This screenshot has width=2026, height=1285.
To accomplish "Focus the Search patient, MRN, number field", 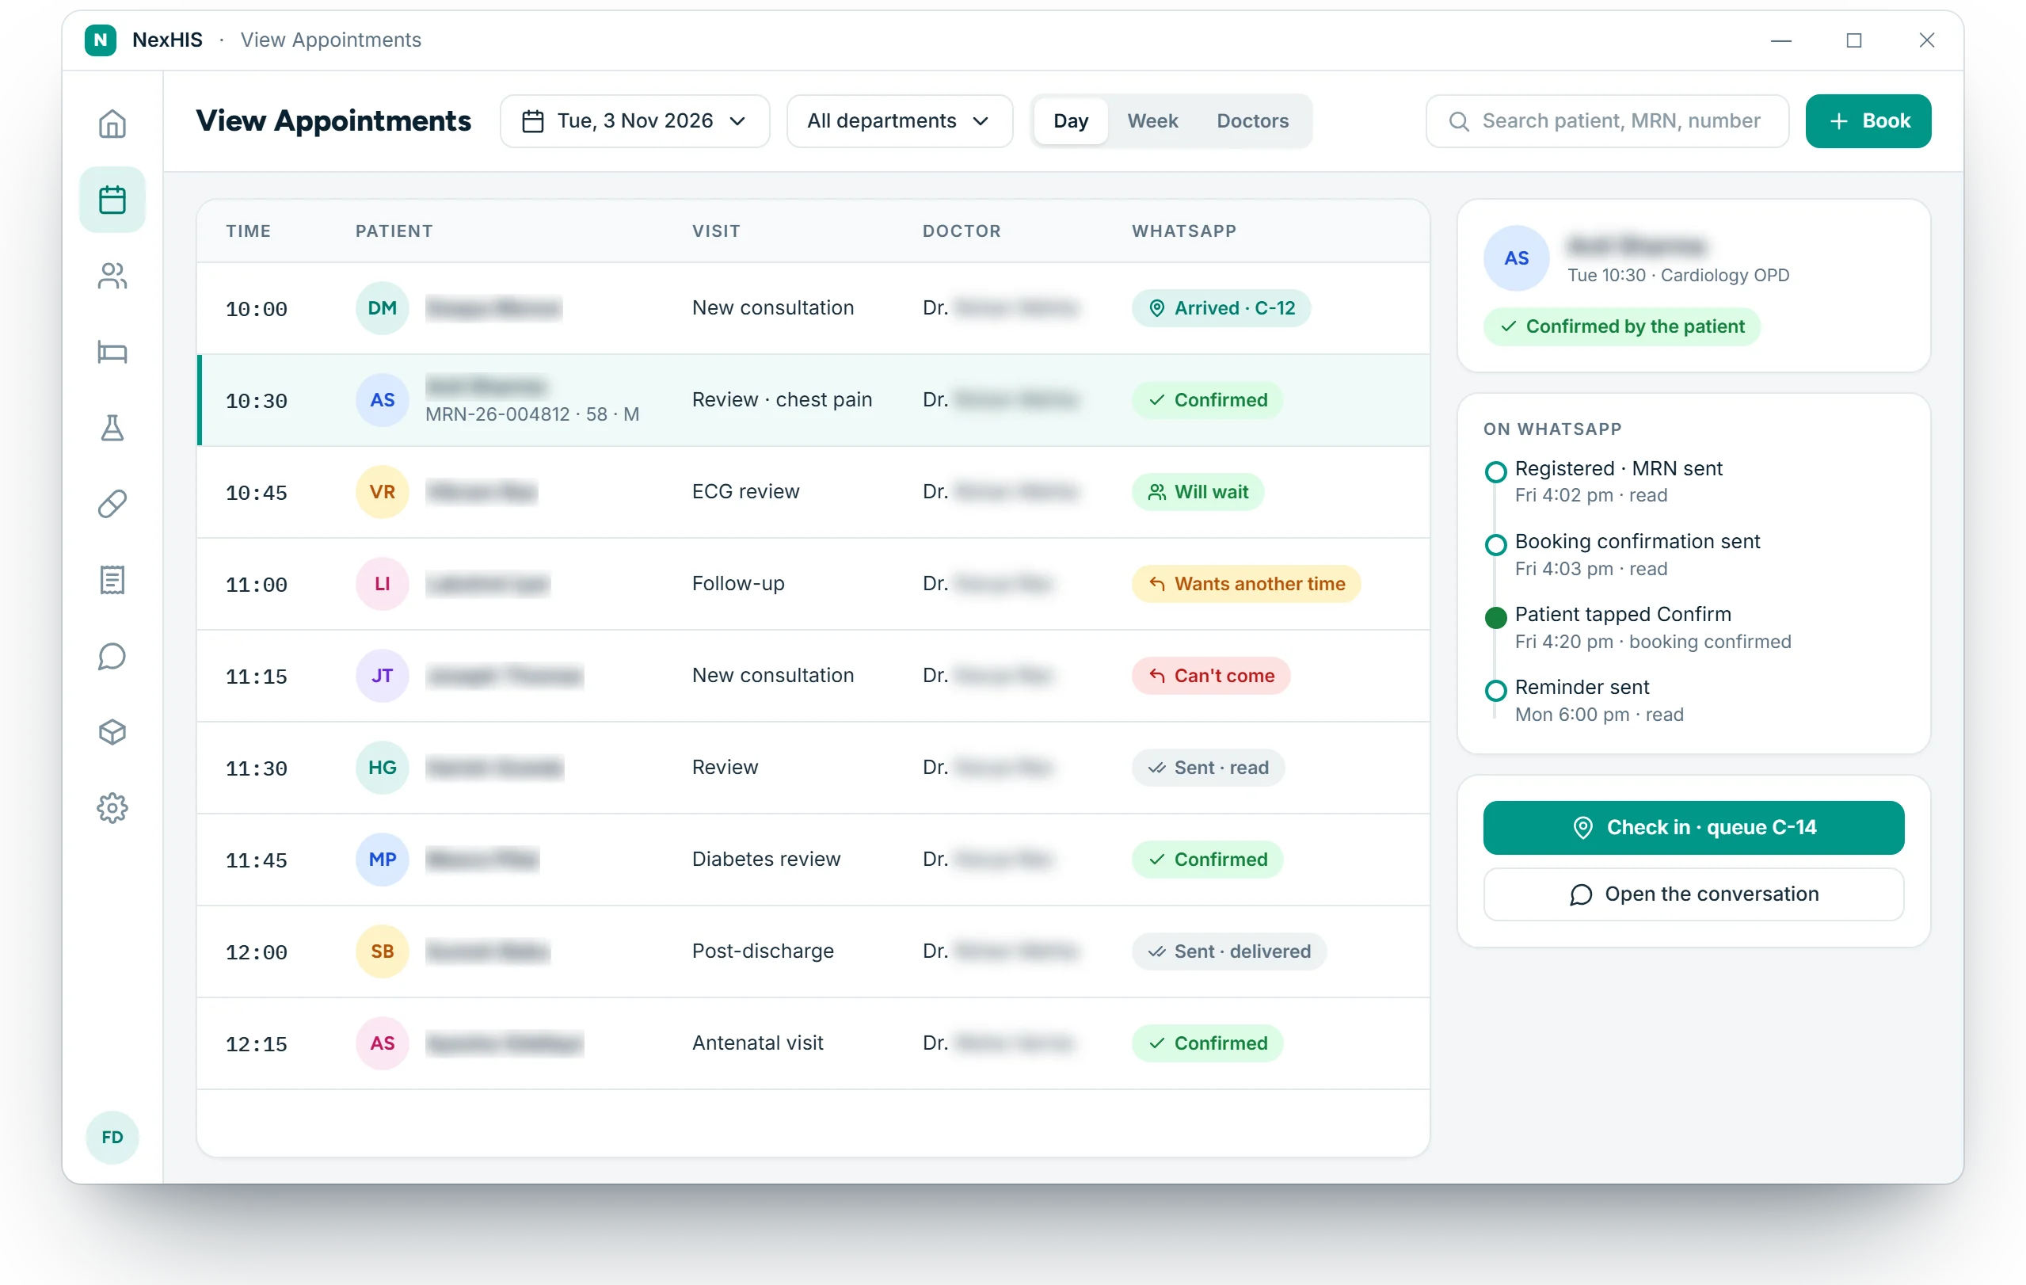I will pyautogui.click(x=1607, y=121).
